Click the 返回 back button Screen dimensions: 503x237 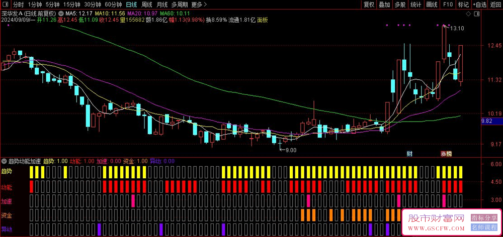(x=496, y=5)
